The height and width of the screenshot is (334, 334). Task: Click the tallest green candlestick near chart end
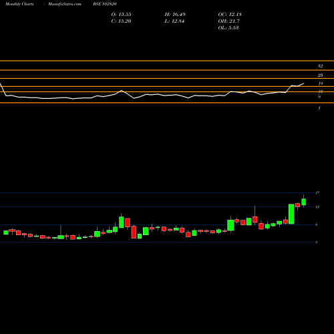tap(291, 214)
